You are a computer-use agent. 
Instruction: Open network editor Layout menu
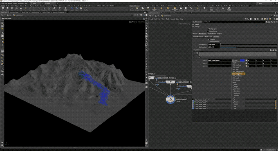coord(173,19)
